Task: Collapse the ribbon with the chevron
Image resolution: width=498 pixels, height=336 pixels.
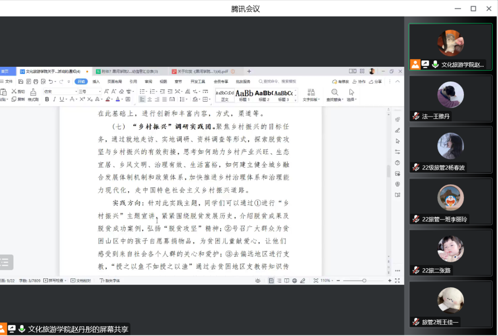Action: pos(397,81)
